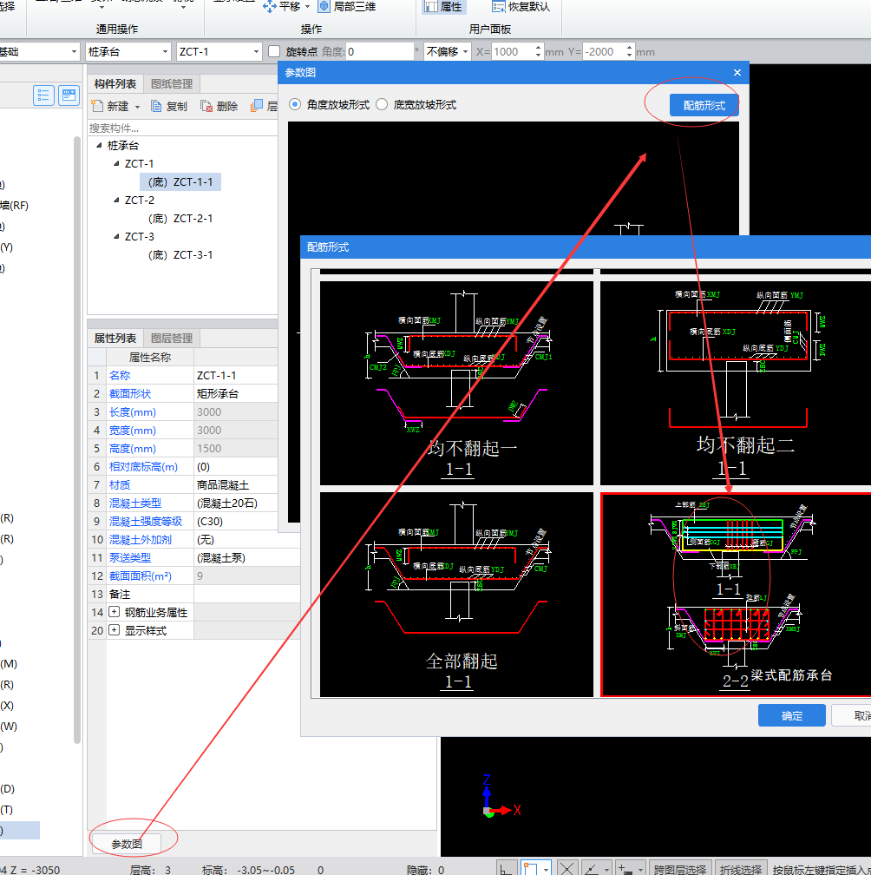Switch to panel view icon in left panel
Image resolution: width=871 pixels, height=875 pixels.
(x=69, y=95)
